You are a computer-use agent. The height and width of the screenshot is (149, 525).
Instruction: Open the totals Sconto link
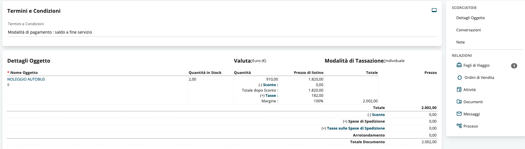(378, 115)
